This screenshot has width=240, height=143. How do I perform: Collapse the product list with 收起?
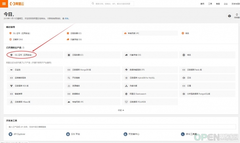[121, 110]
